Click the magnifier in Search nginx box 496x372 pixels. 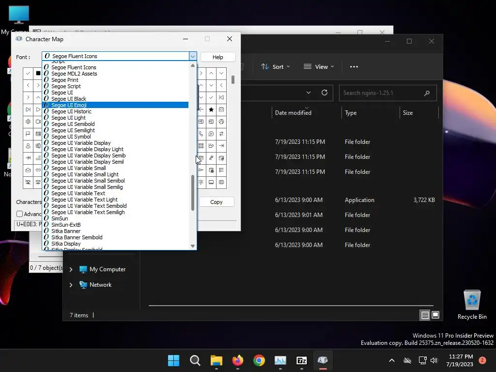coord(427,93)
